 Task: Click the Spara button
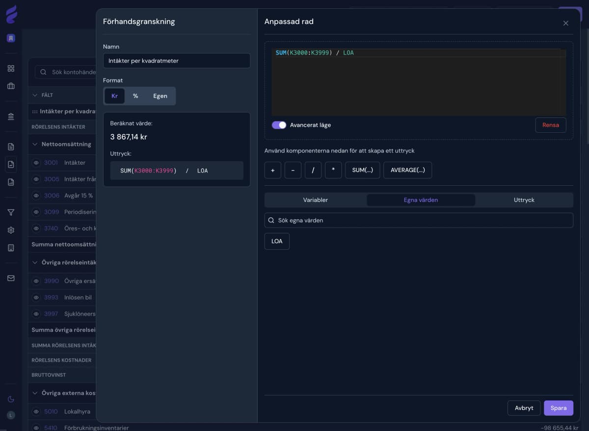(x=558, y=408)
